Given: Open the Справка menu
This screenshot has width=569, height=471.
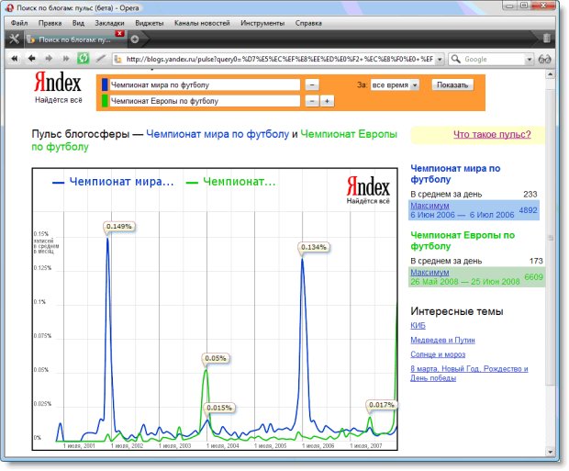Looking at the screenshot, I should pyautogui.click(x=308, y=23).
